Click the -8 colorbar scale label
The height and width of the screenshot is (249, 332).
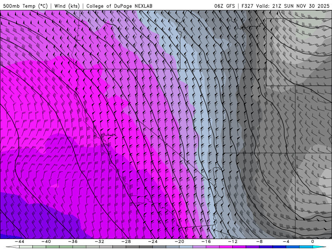(x=259, y=242)
